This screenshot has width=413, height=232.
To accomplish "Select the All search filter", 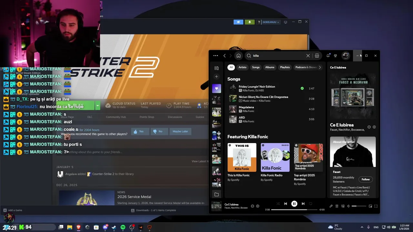I will point(231,67).
